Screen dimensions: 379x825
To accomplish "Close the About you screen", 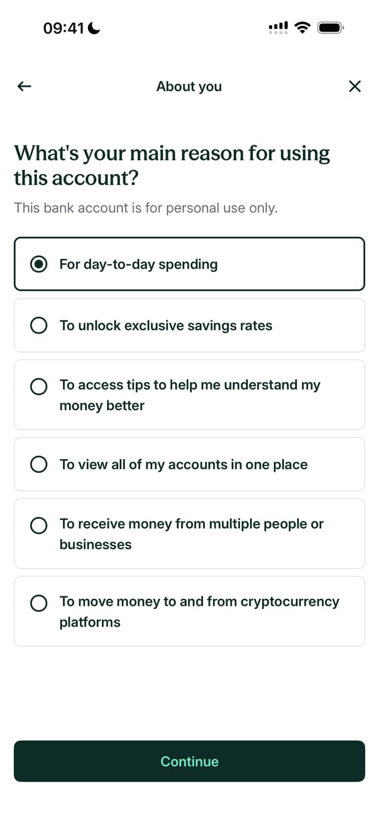I will 354,86.
